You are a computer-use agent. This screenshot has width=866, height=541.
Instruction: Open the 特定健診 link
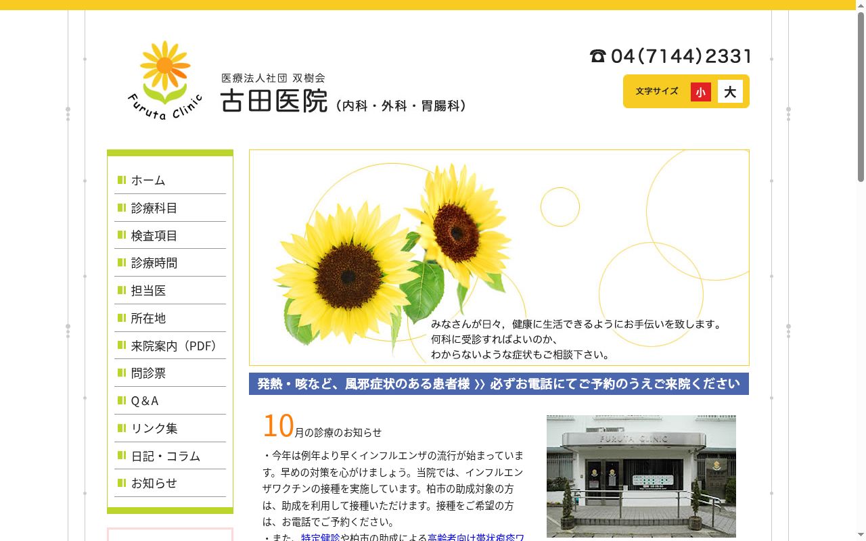pos(321,537)
